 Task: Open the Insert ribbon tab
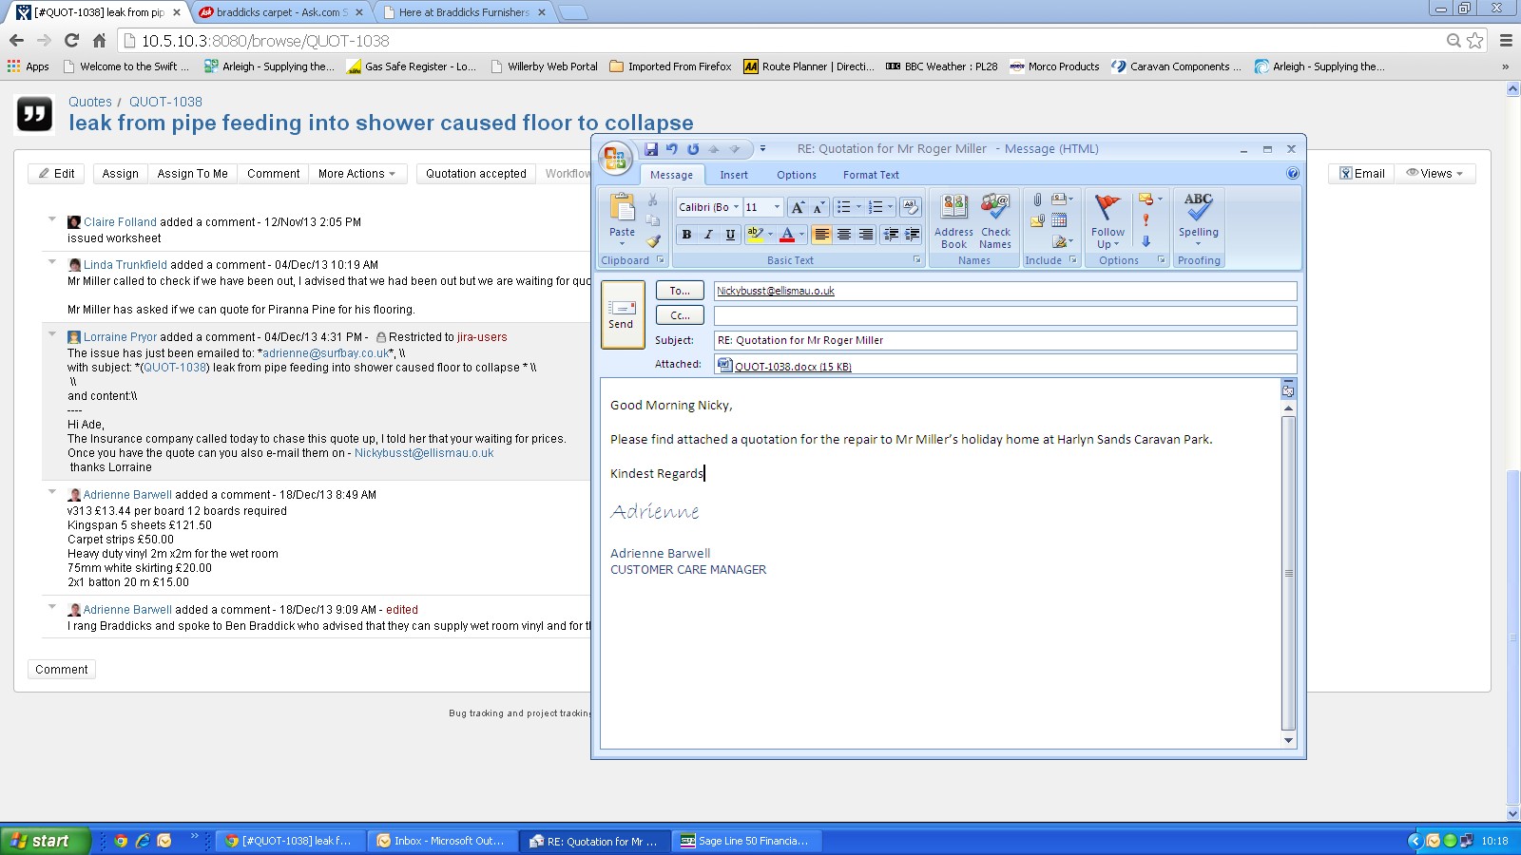[733, 175]
